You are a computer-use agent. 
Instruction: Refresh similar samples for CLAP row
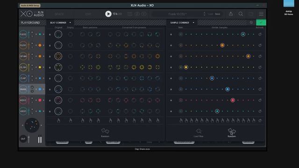260,78
